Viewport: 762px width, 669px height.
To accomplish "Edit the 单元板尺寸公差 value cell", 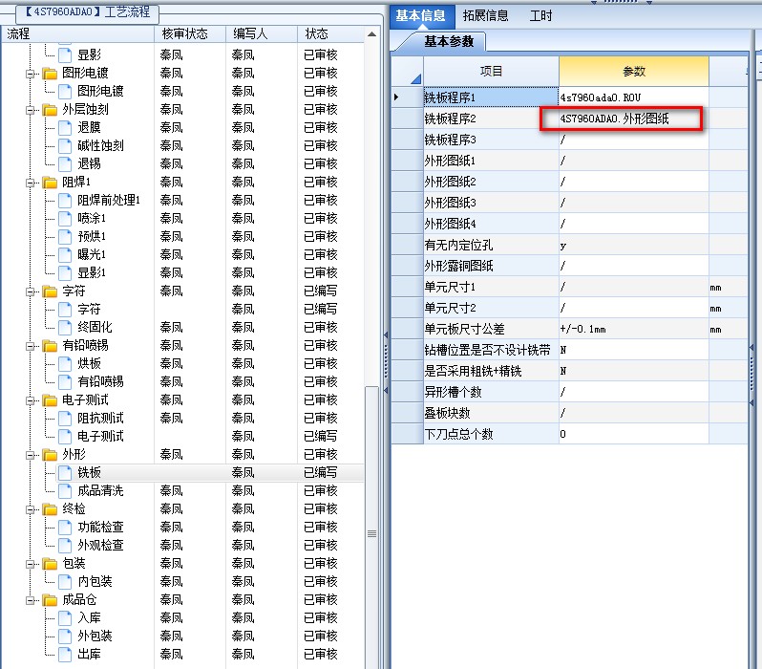I will click(x=634, y=330).
